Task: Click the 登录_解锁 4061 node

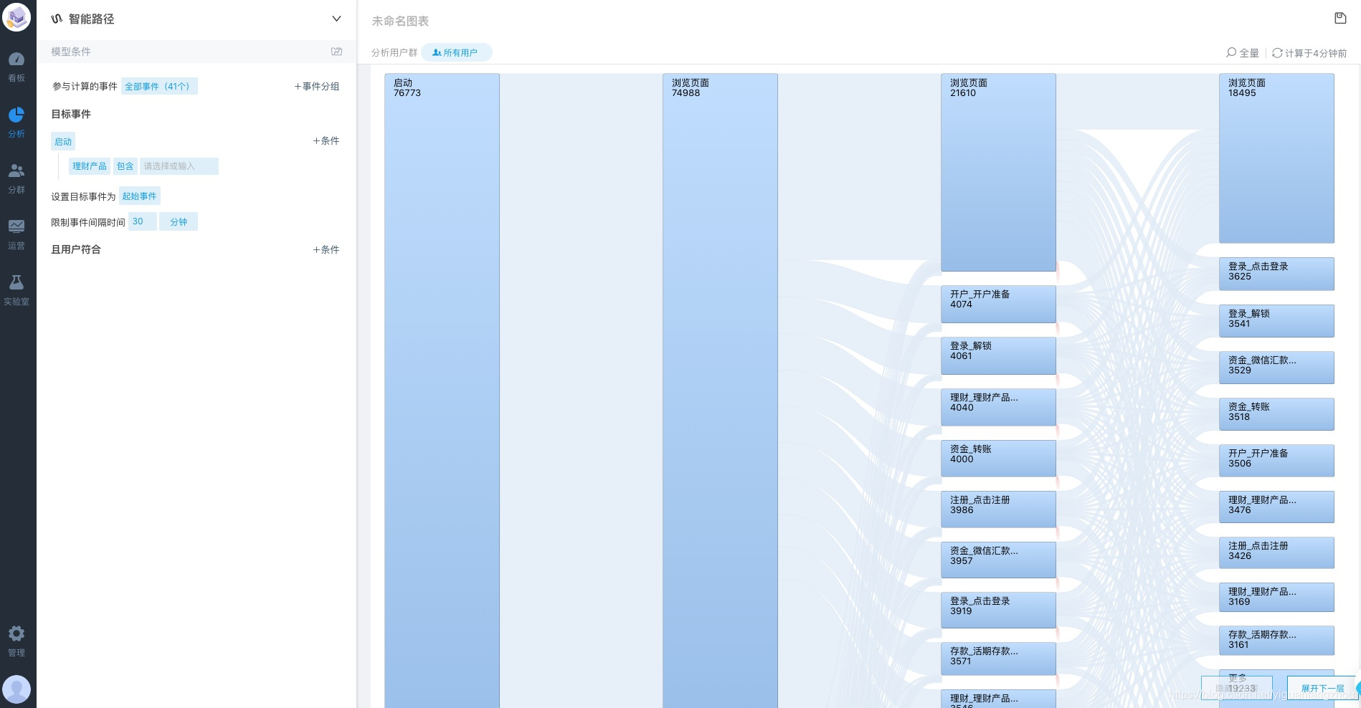Action: tap(998, 355)
